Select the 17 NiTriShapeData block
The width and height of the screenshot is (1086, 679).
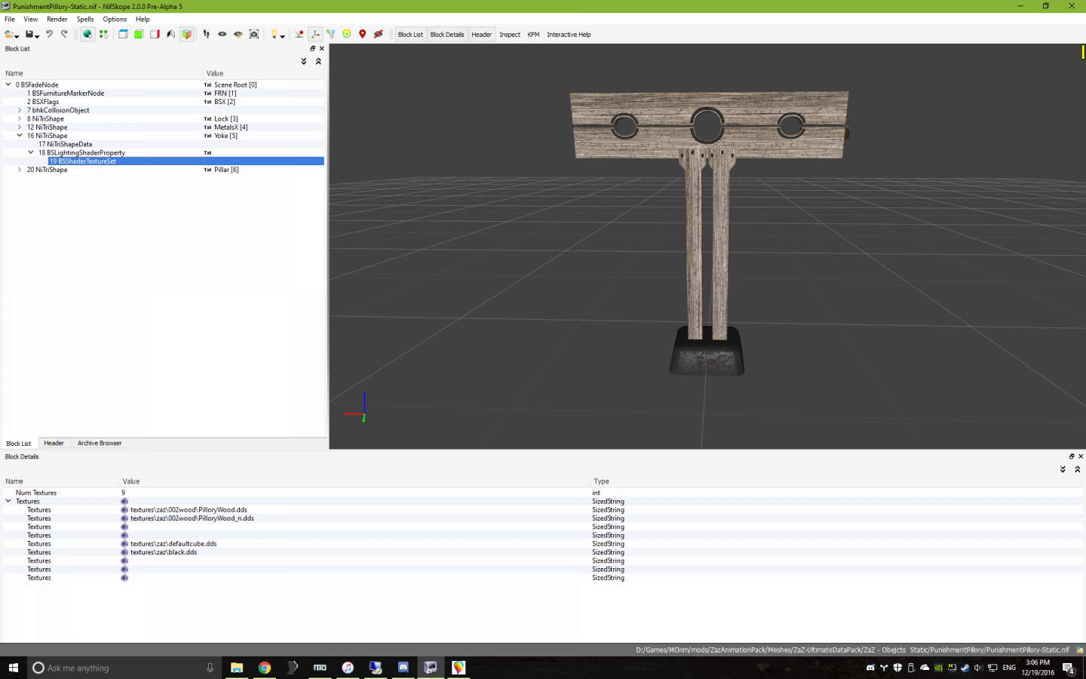69,144
